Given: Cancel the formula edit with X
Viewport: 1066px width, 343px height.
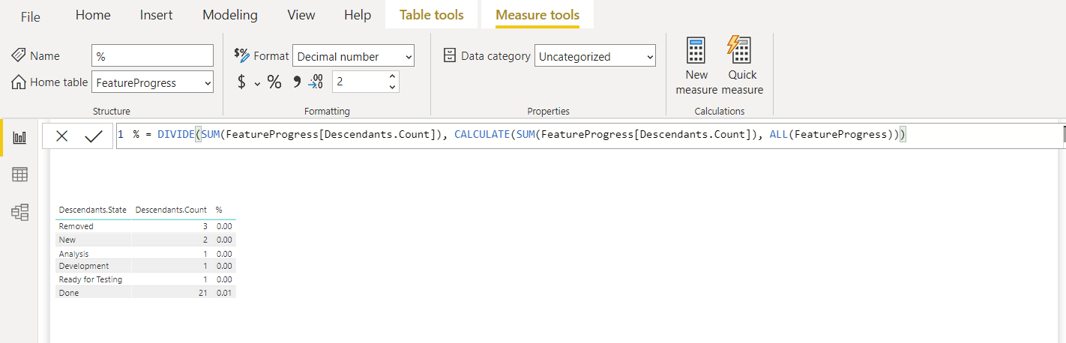Looking at the screenshot, I should (62, 136).
